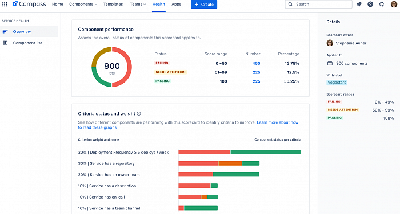The image size is (400, 214).
Task: Click the PASSING badge under Scorecard ranges
Action: [x=335, y=118]
